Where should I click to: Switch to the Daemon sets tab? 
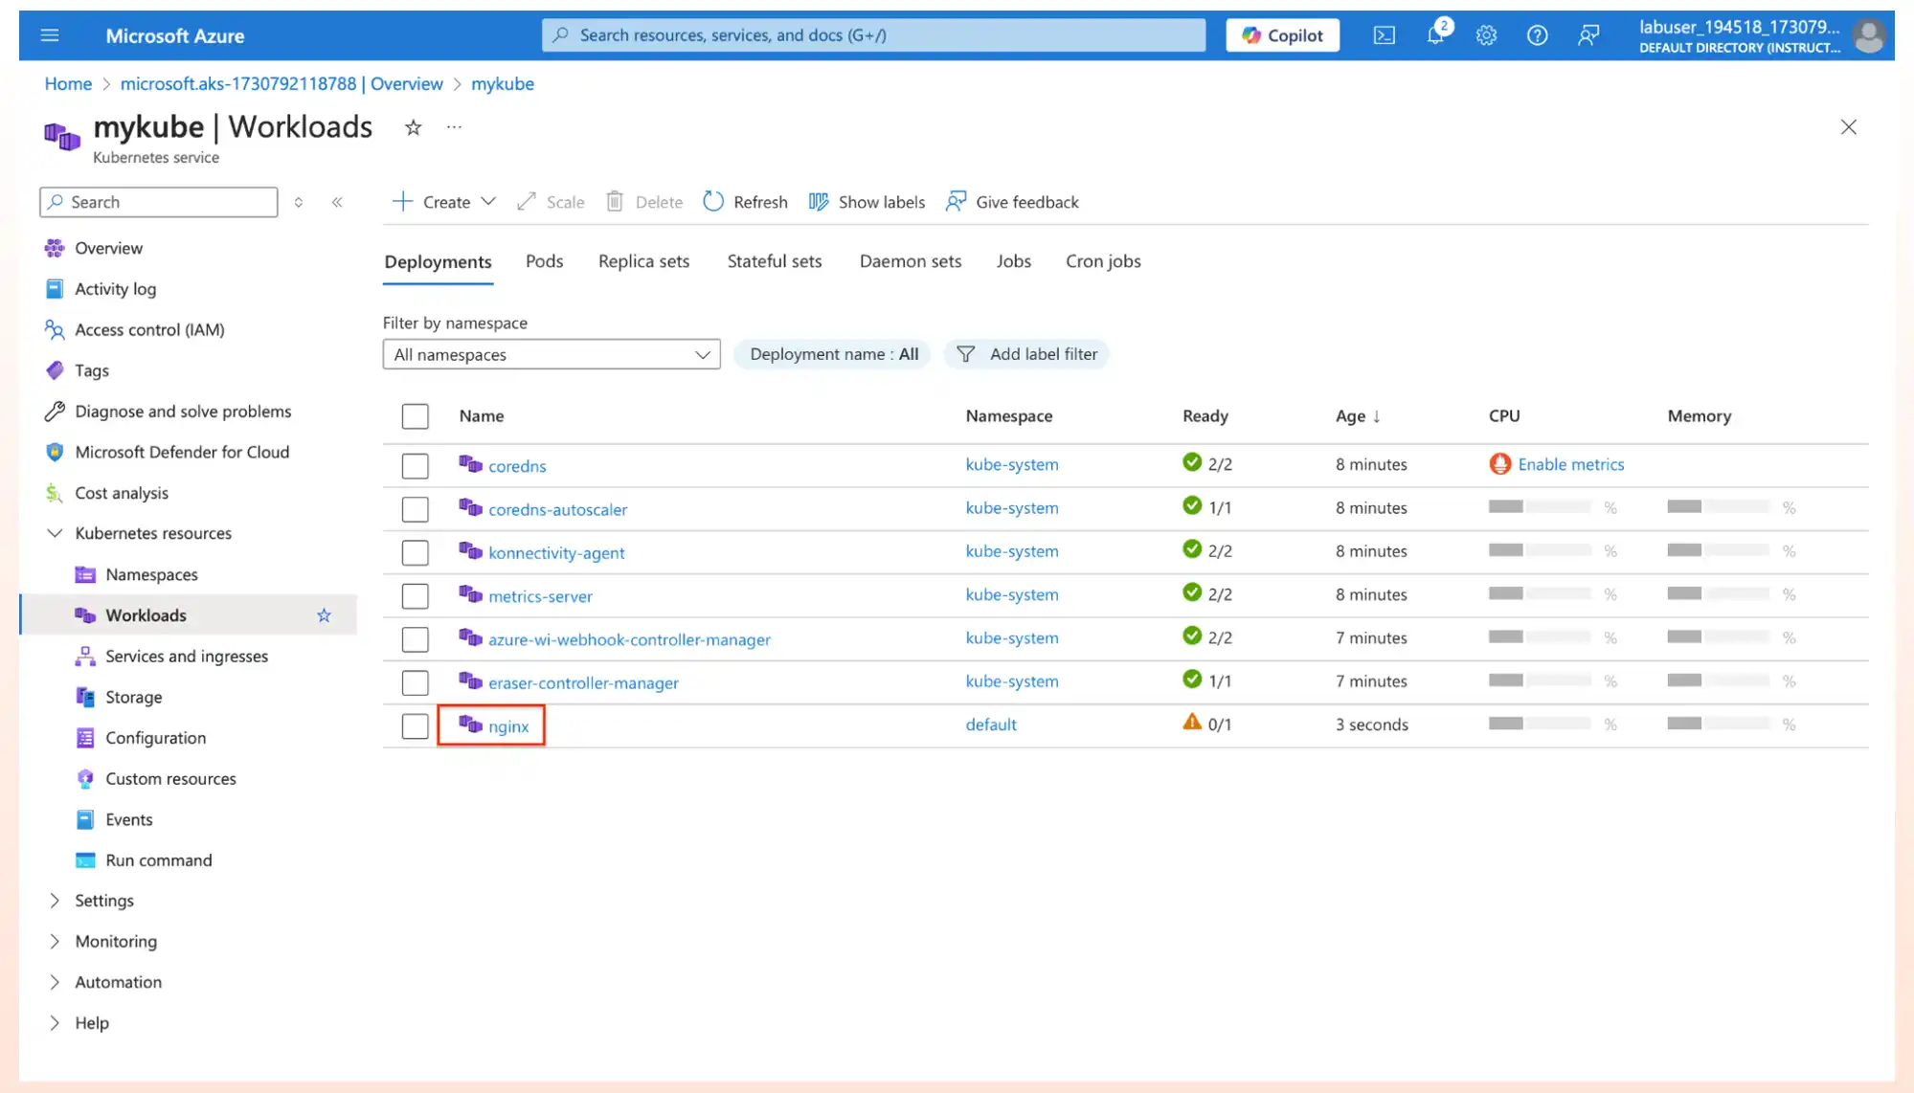(x=910, y=260)
